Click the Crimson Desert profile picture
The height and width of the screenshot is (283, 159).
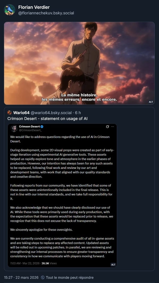[14, 128]
